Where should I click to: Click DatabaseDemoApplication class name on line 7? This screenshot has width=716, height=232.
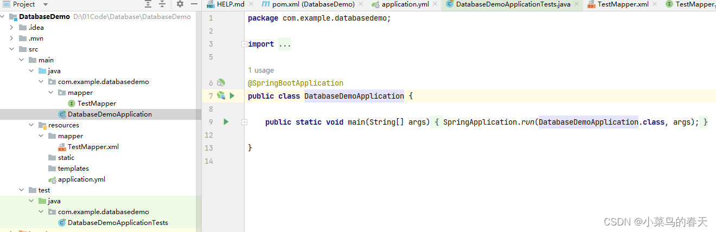[x=354, y=96]
